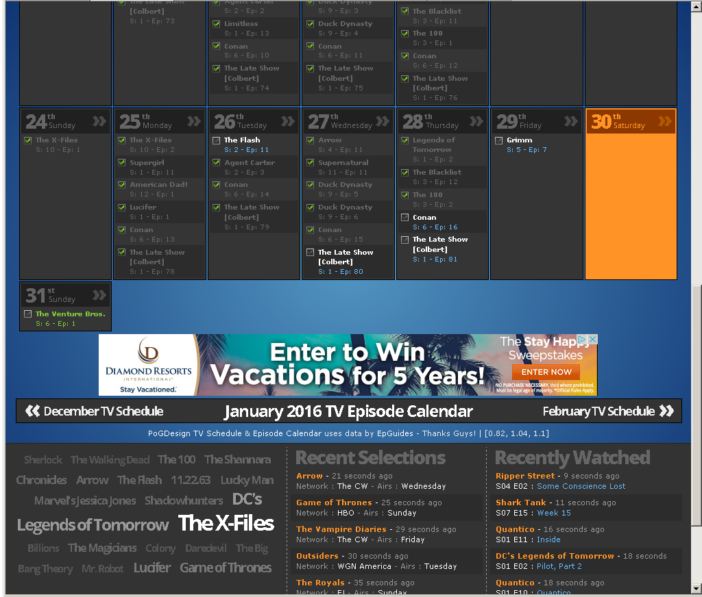The image size is (702, 597).
Task: Uncheck Supergirl S1 Ep 11 checkbox
Action: [x=122, y=162]
